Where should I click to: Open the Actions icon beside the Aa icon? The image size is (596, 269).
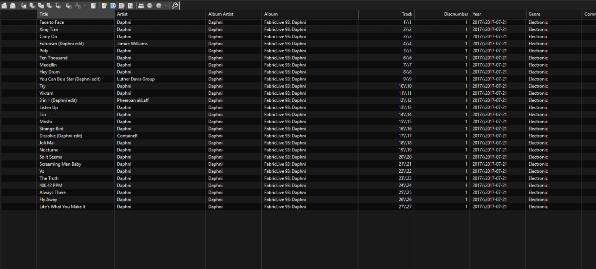click(x=69, y=6)
